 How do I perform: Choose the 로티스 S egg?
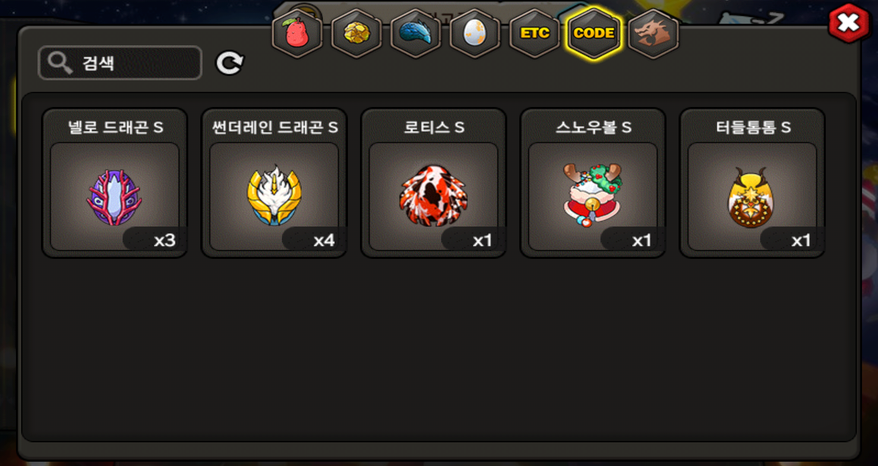(x=433, y=183)
